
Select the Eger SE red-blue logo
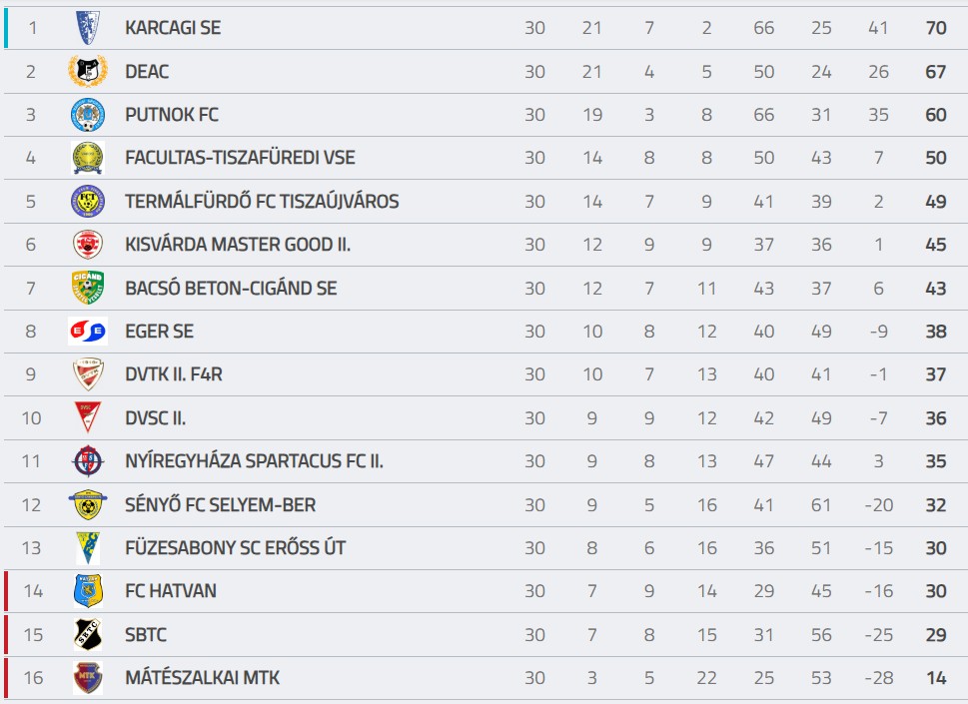(x=88, y=332)
